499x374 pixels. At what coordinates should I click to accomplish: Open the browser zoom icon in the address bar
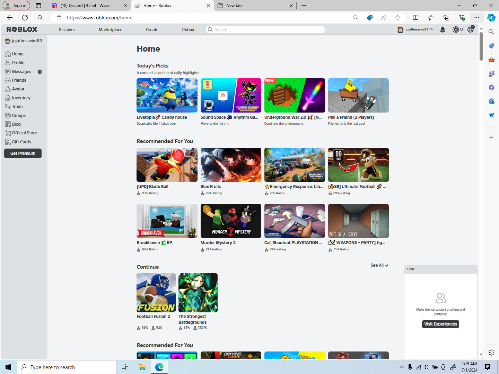[x=356, y=18]
